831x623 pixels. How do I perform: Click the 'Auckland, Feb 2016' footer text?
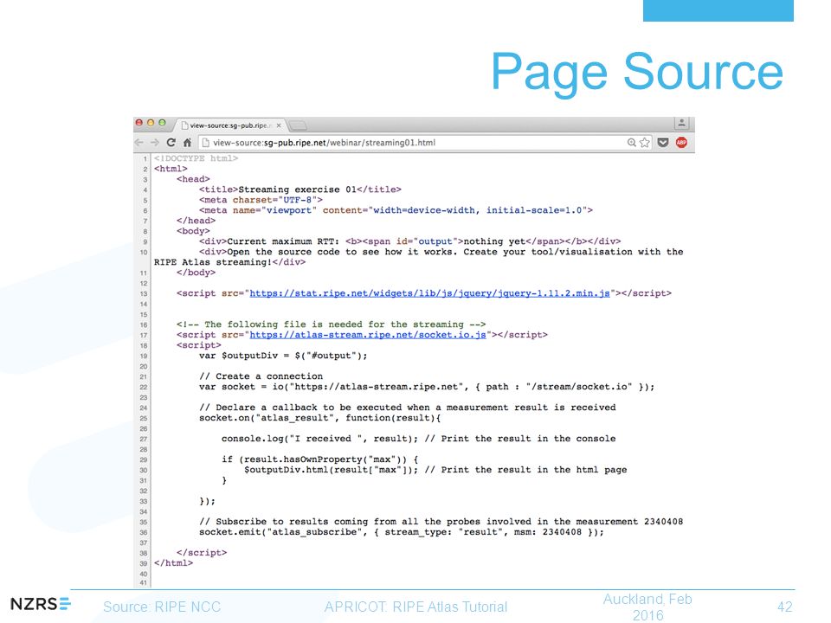click(647, 607)
